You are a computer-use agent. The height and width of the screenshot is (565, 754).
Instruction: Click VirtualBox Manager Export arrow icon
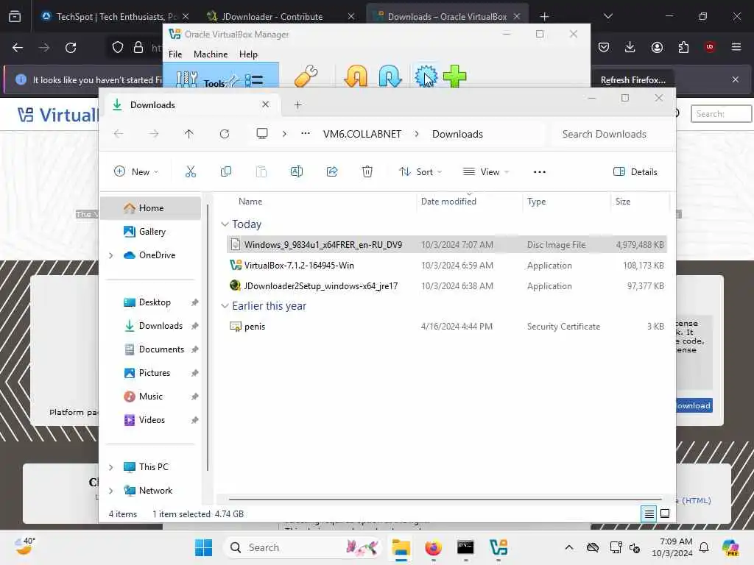pos(390,76)
